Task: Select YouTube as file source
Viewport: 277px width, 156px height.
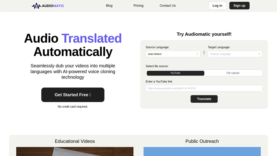Action: click(175, 73)
